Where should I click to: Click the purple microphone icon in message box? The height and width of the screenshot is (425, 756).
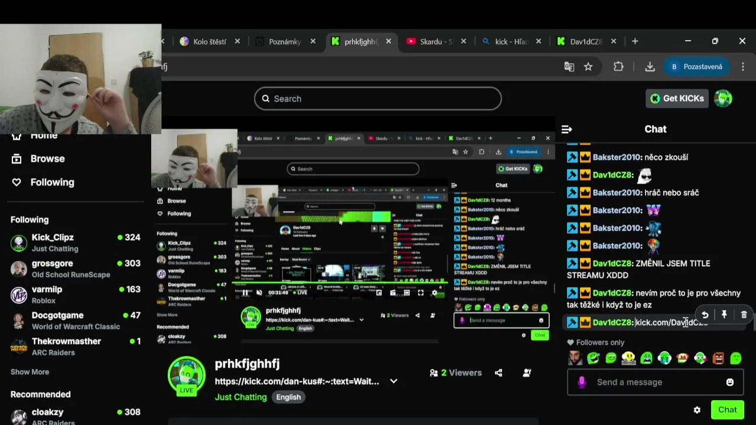[x=582, y=382]
